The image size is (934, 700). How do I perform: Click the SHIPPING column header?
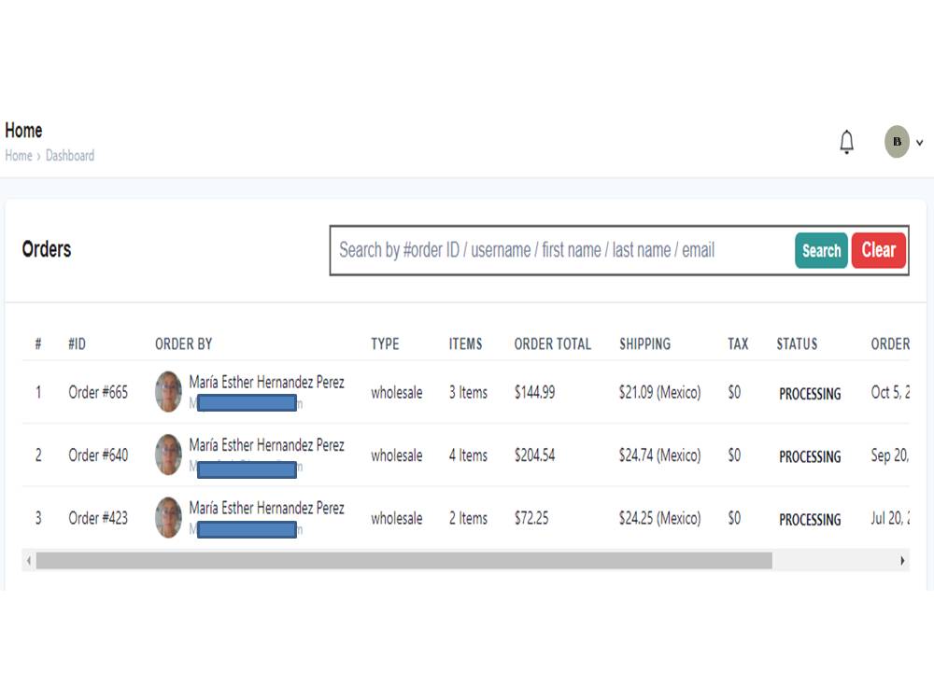coord(645,344)
